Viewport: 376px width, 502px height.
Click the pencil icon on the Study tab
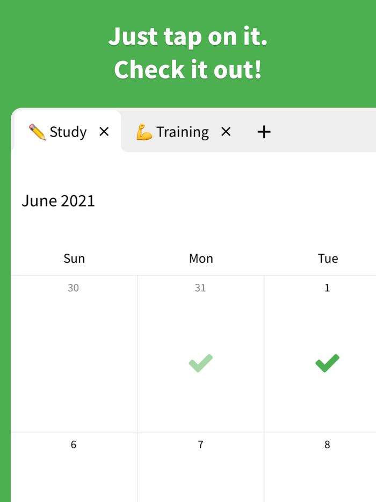(x=36, y=131)
